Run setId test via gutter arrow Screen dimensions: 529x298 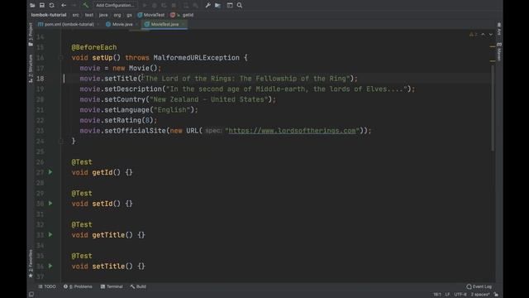50,204
